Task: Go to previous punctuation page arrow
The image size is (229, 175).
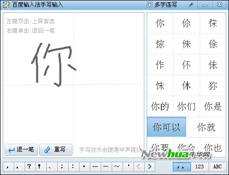Action: click(139, 166)
